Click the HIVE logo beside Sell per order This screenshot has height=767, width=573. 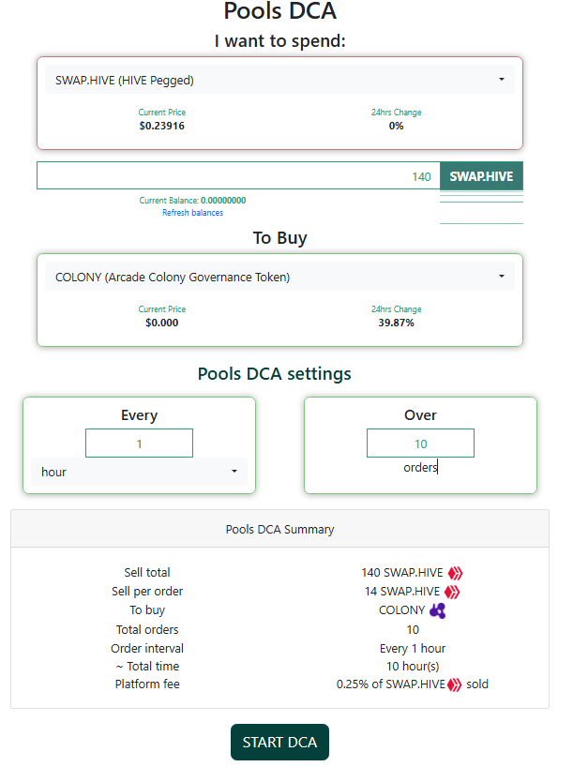click(452, 592)
